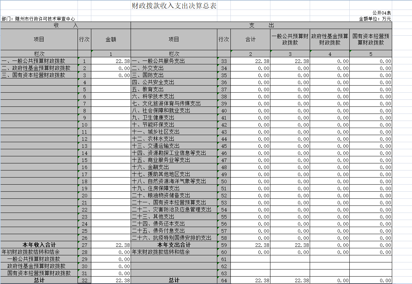Select the 政府性基金预算财政拨款 column header
Viewport: 412px width, 284px height.
(330, 40)
